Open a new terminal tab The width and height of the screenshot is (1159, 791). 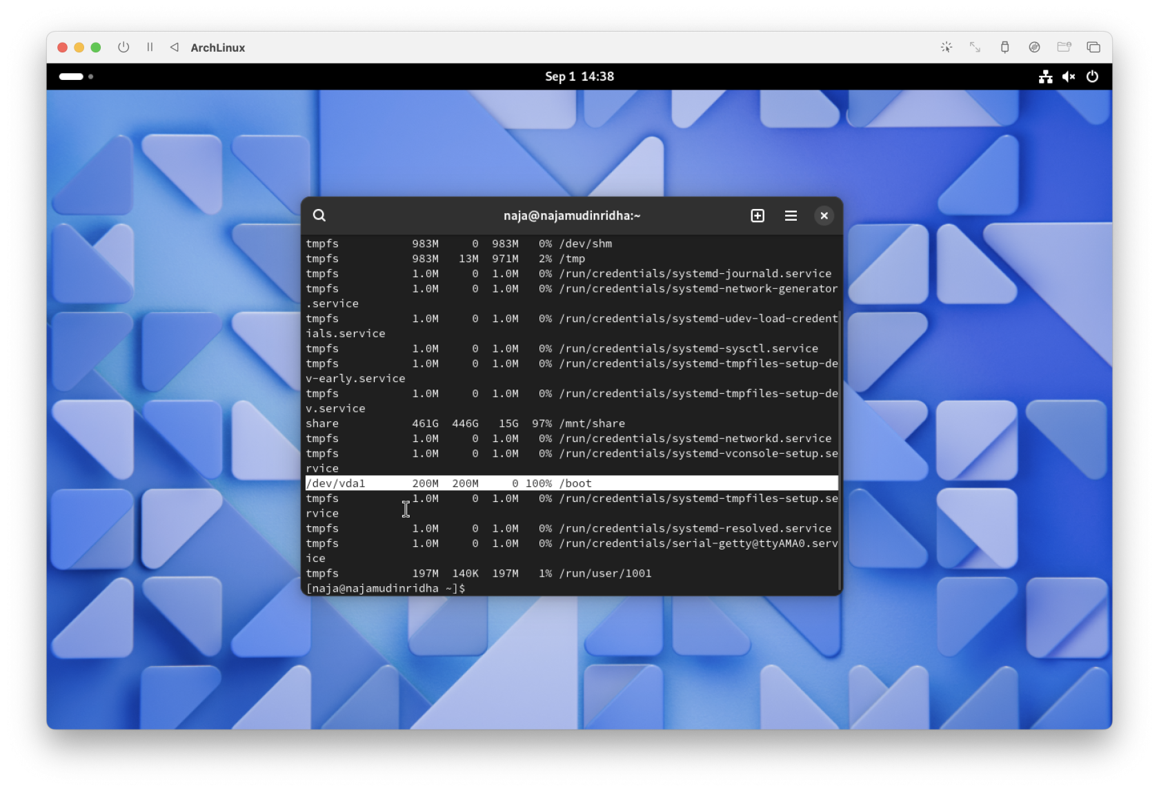tap(757, 215)
